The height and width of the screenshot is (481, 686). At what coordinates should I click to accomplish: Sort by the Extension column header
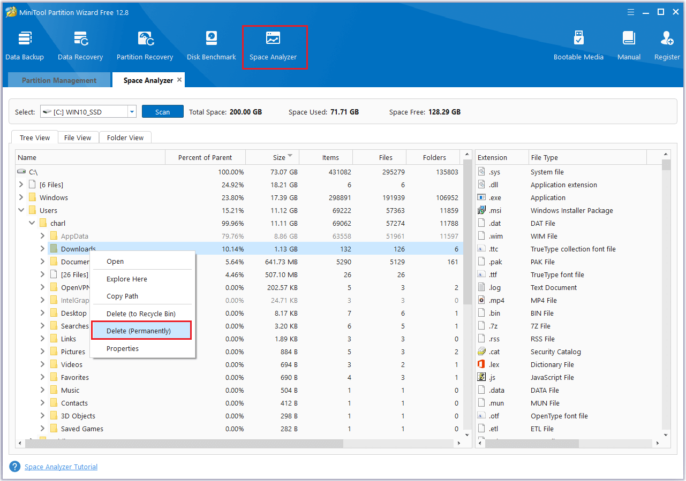502,157
